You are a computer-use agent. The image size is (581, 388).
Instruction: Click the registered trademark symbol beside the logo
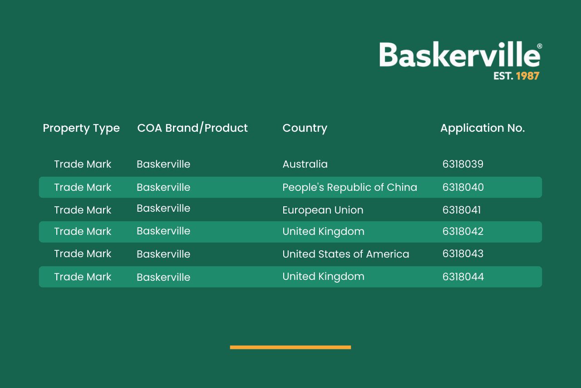[x=539, y=46]
